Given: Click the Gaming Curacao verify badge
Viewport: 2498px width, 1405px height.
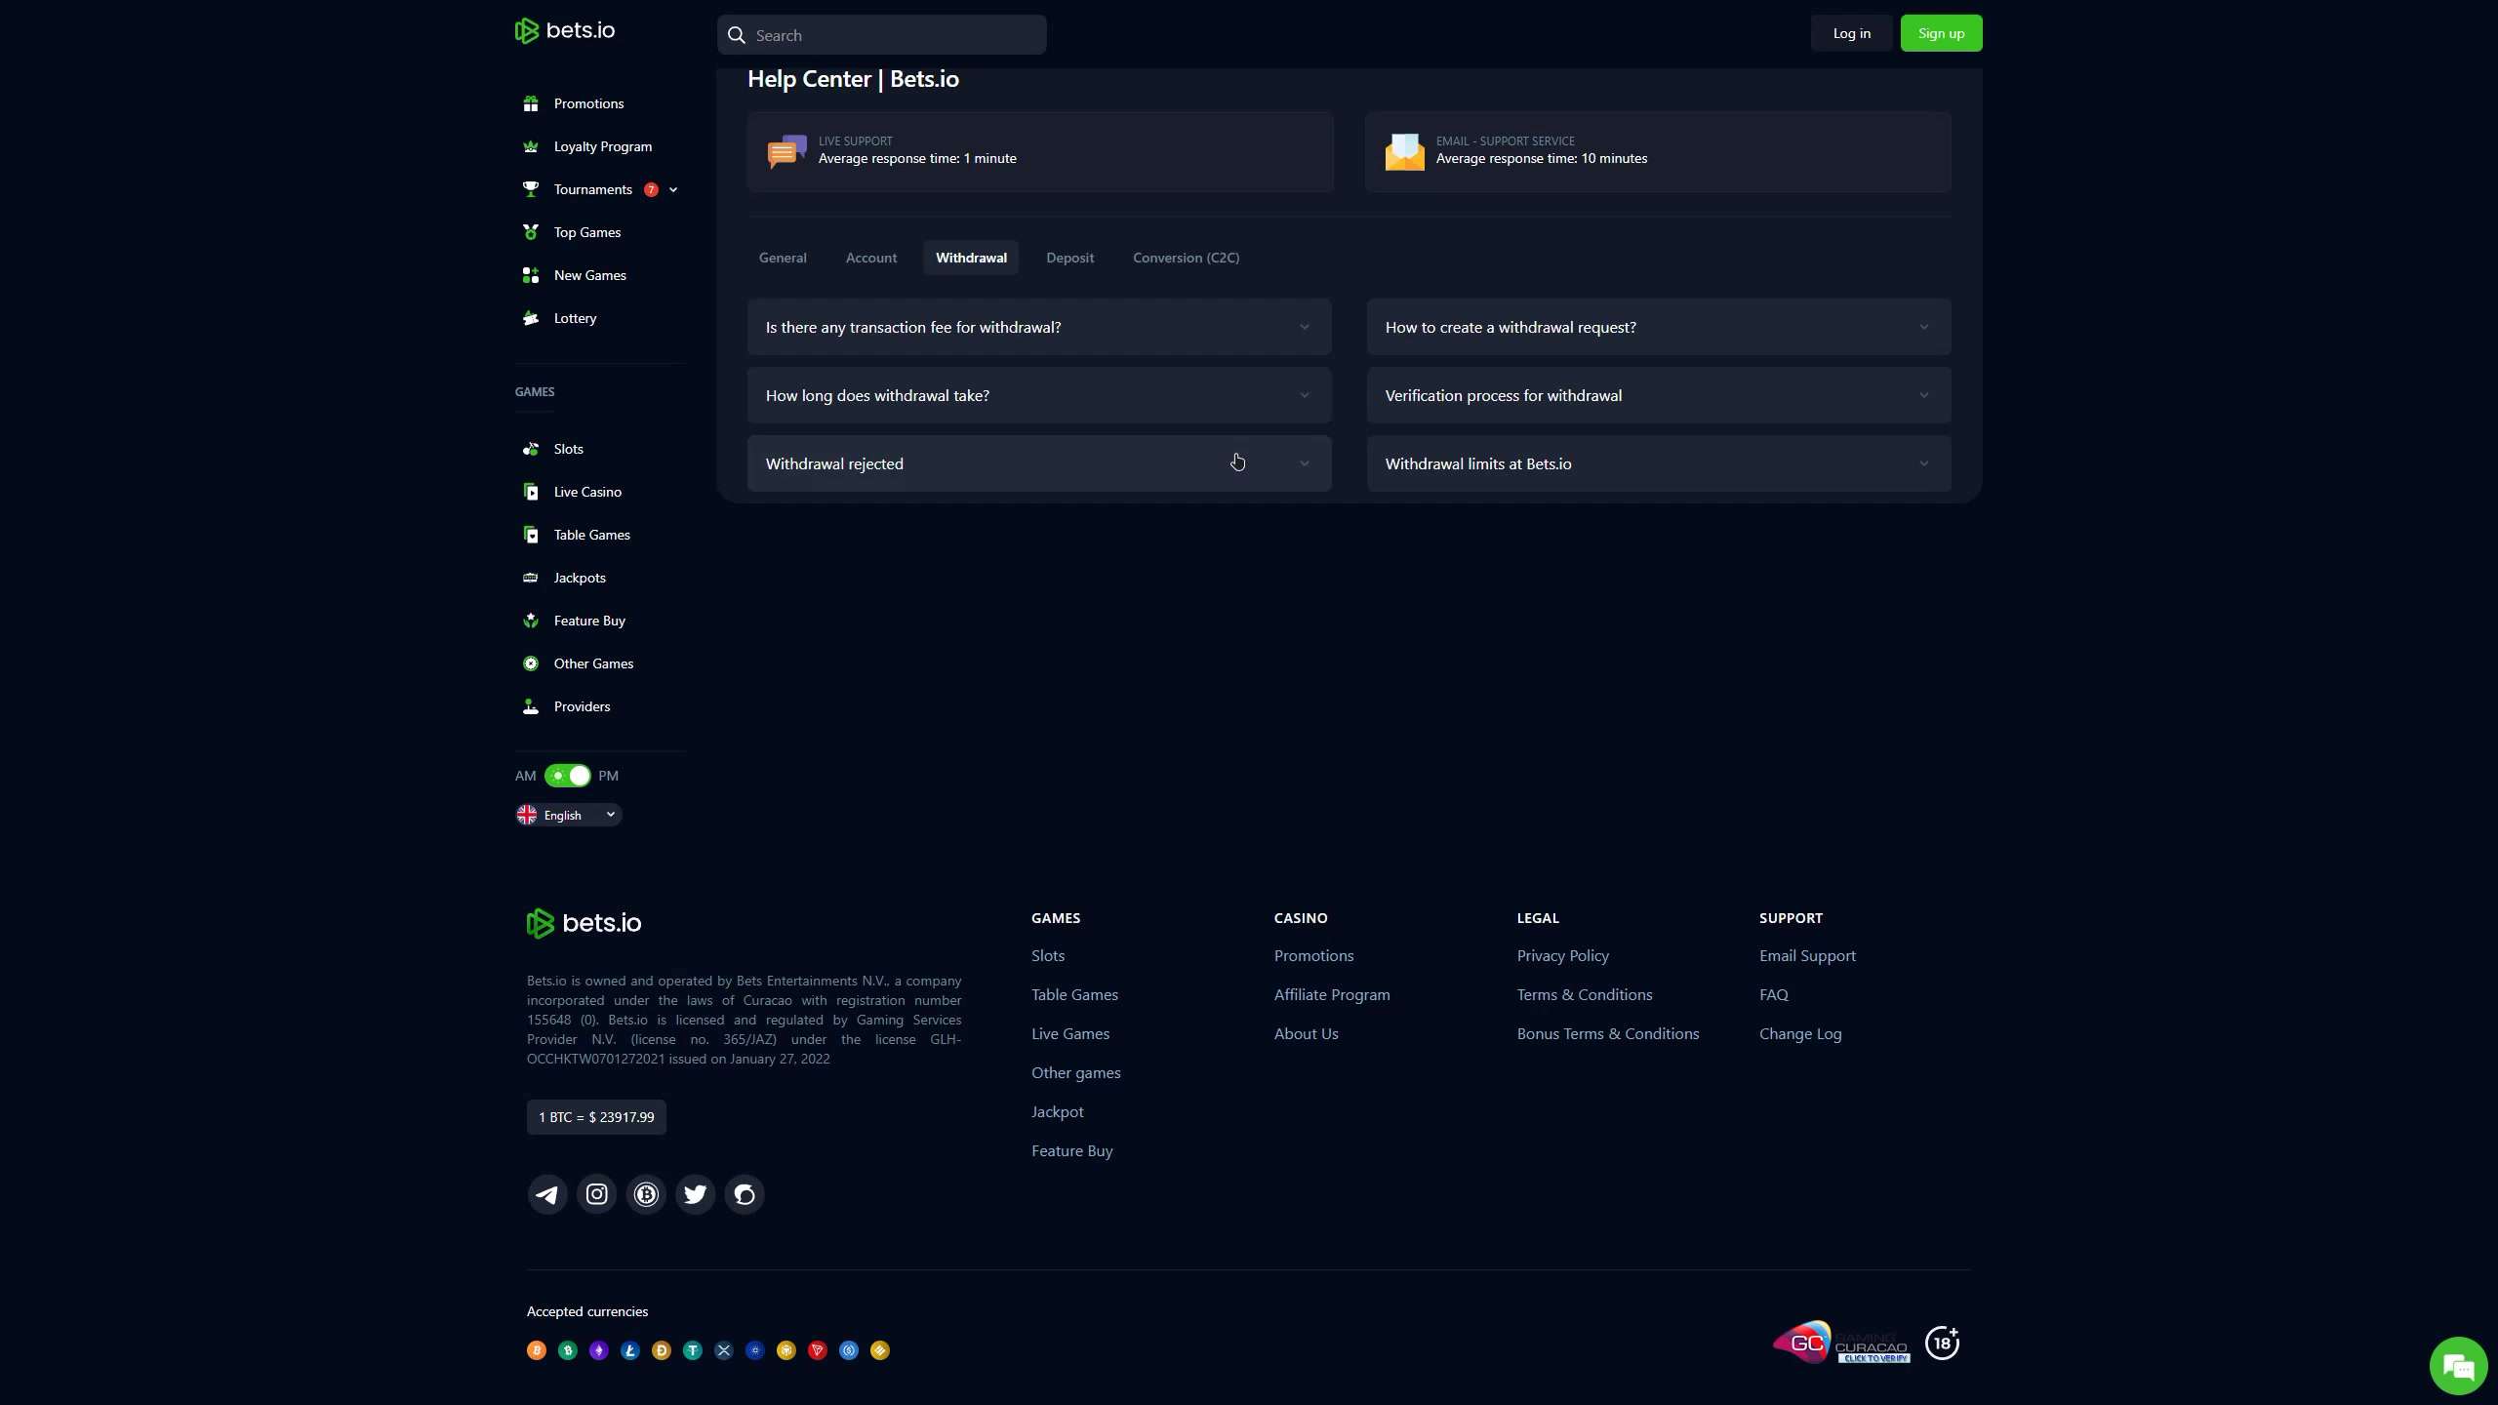Looking at the screenshot, I should [1841, 1344].
